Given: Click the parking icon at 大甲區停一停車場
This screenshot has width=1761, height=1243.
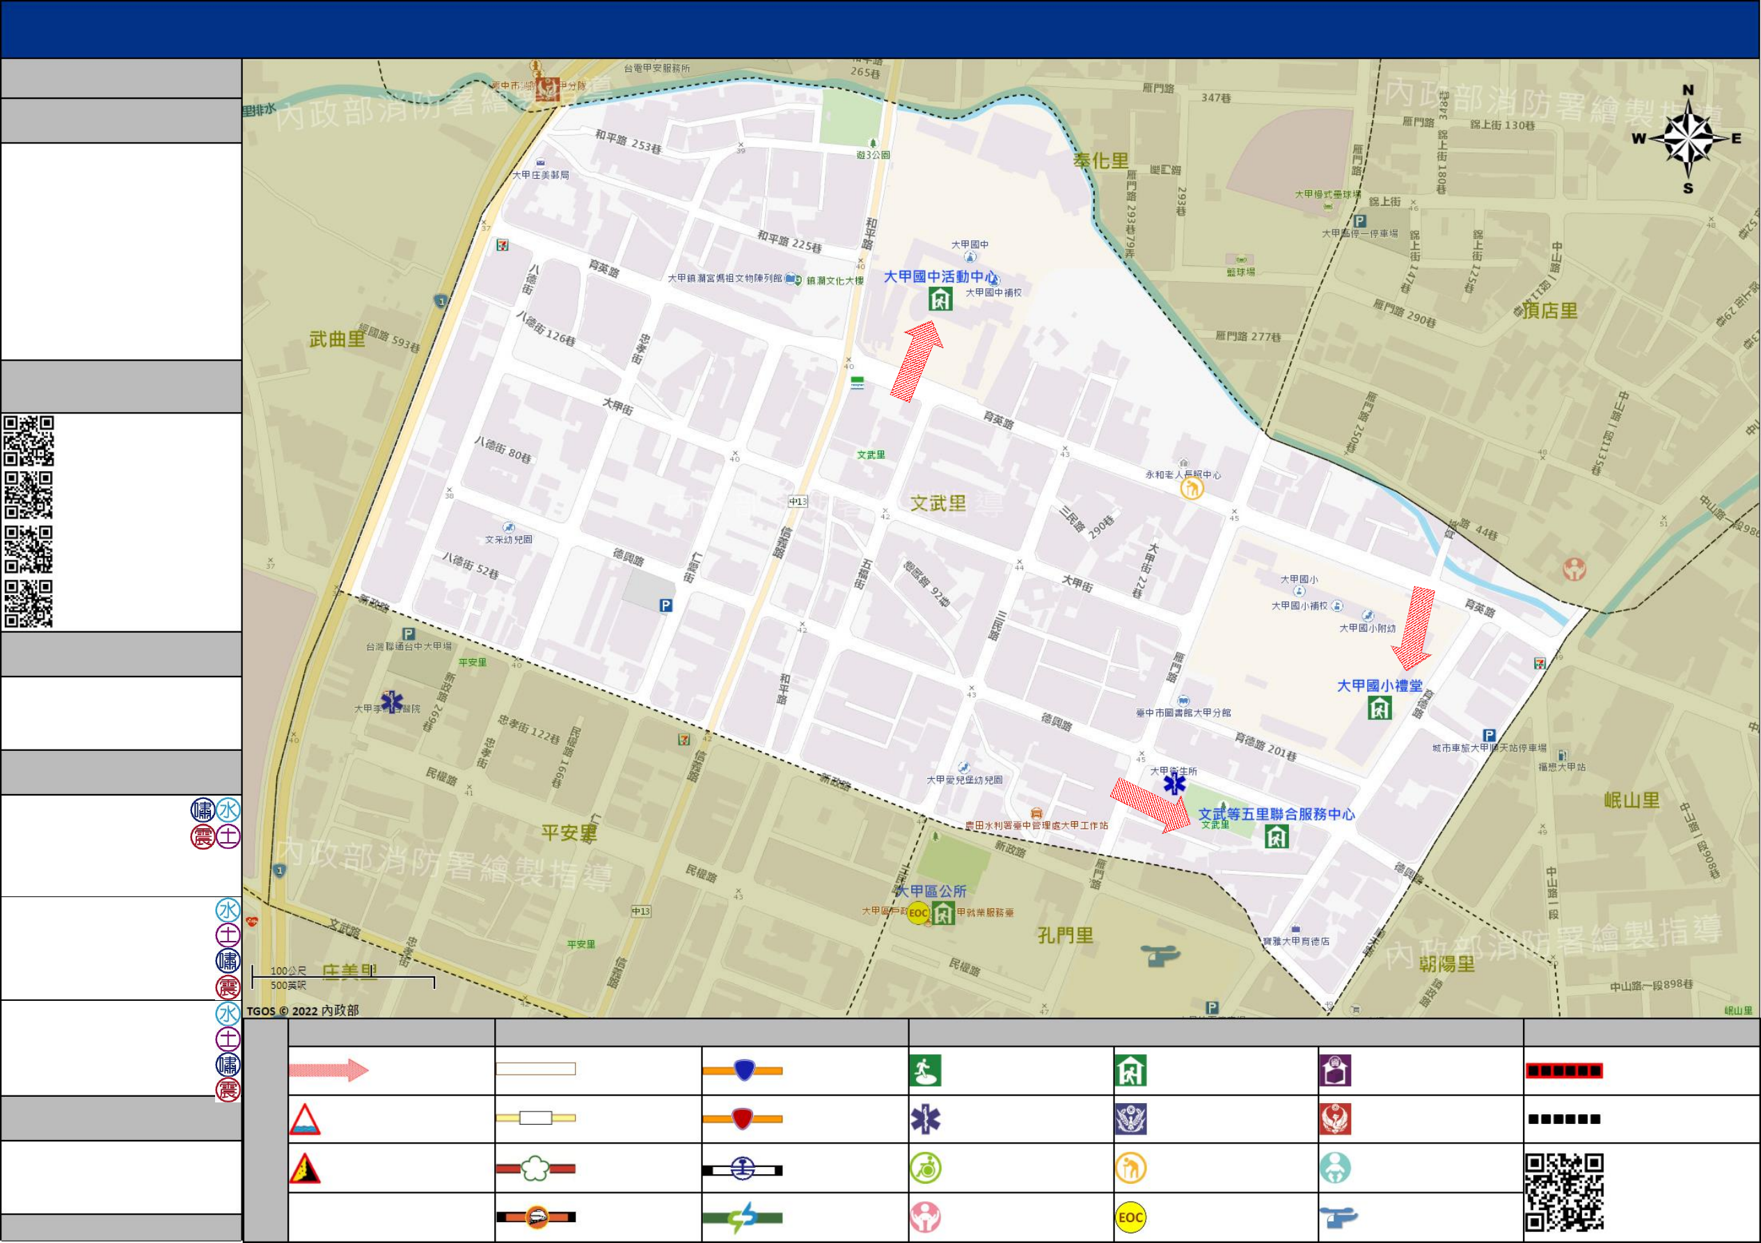Looking at the screenshot, I should 1361,221.
